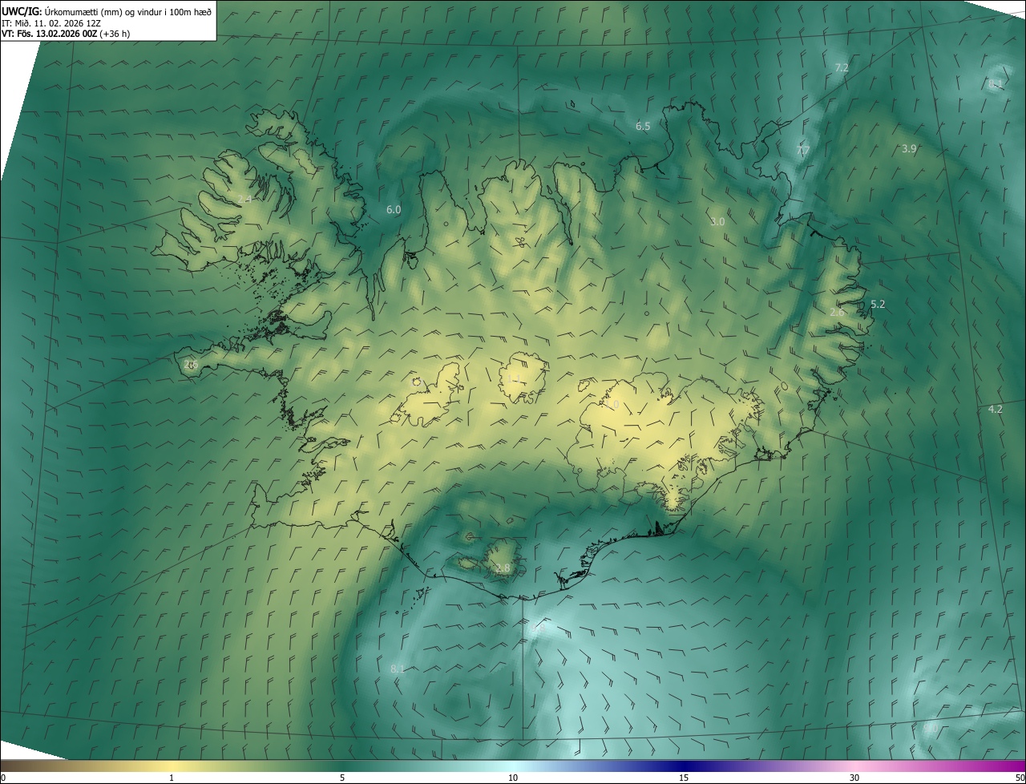Image resolution: width=1026 pixels, height=784 pixels.
Task: Click the 30 tick on the colour scale
Action: [x=854, y=778]
